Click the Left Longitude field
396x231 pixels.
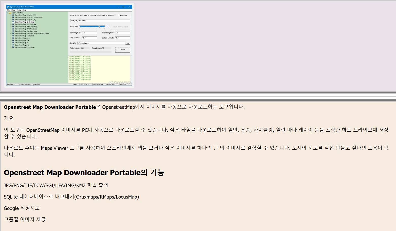coord(89,33)
